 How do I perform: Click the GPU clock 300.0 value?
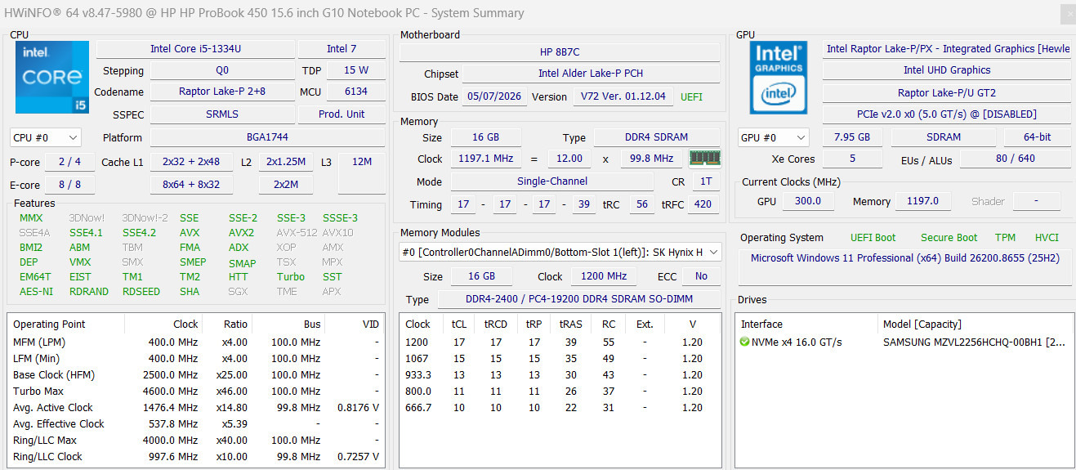807,201
